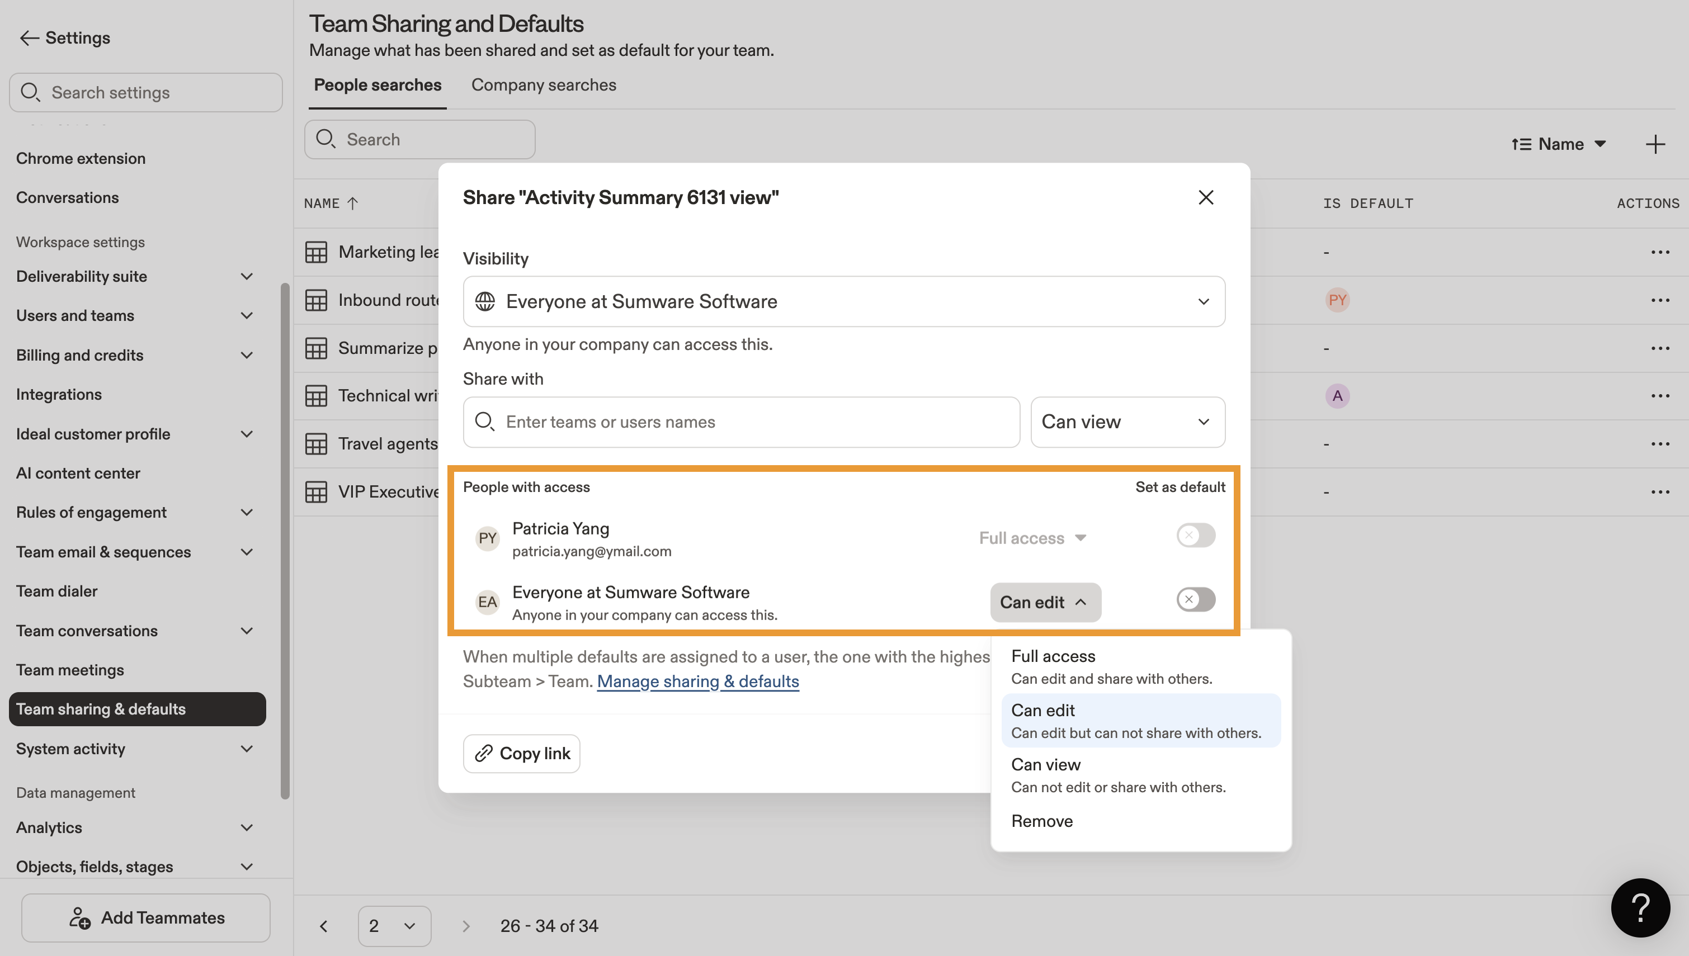Close the share dialog with X
The height and width of the screenshot is (956, 1689).
[x=1206, y=198]
